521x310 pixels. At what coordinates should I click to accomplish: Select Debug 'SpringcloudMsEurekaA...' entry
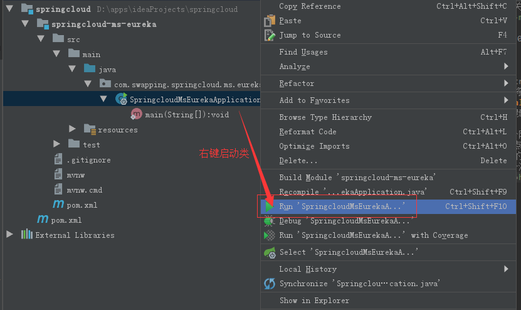388,221
